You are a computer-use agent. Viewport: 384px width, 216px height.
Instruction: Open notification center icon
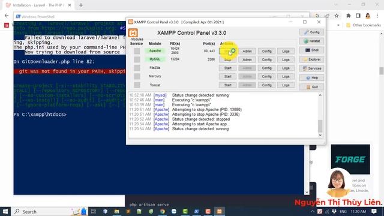coord(374,211)
